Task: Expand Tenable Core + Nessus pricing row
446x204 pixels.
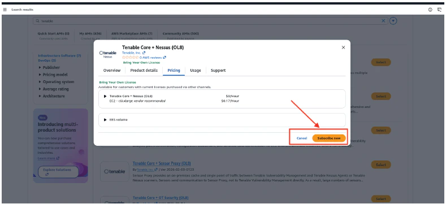Action: (105, 96)
